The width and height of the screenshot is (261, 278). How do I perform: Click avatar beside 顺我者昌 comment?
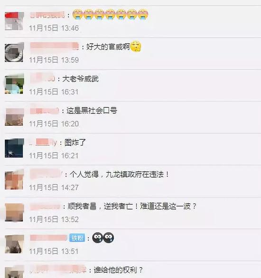coord(14,212)
